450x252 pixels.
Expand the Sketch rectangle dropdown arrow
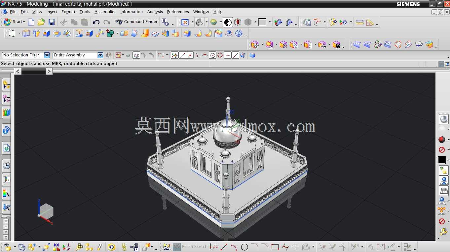(19, 33)
